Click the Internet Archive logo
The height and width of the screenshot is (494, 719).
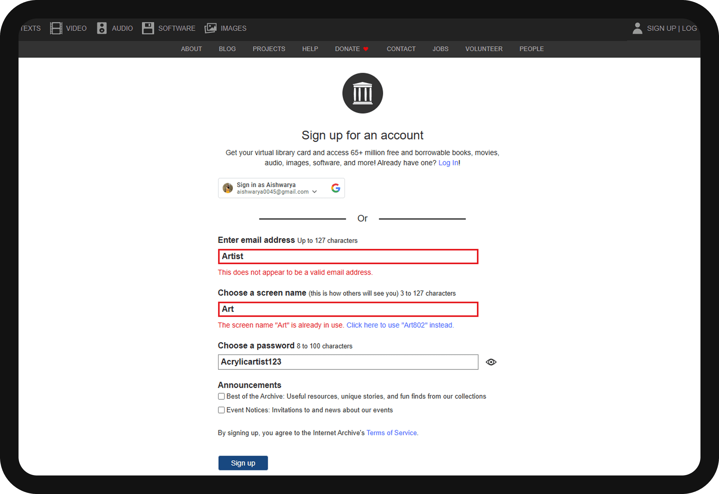tap(363, 93)
